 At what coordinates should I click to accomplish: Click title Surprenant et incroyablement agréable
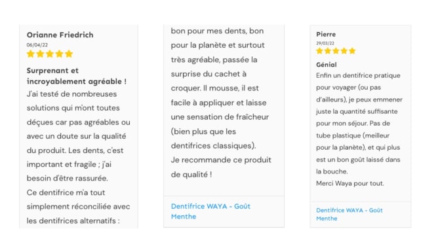(77, 76)
